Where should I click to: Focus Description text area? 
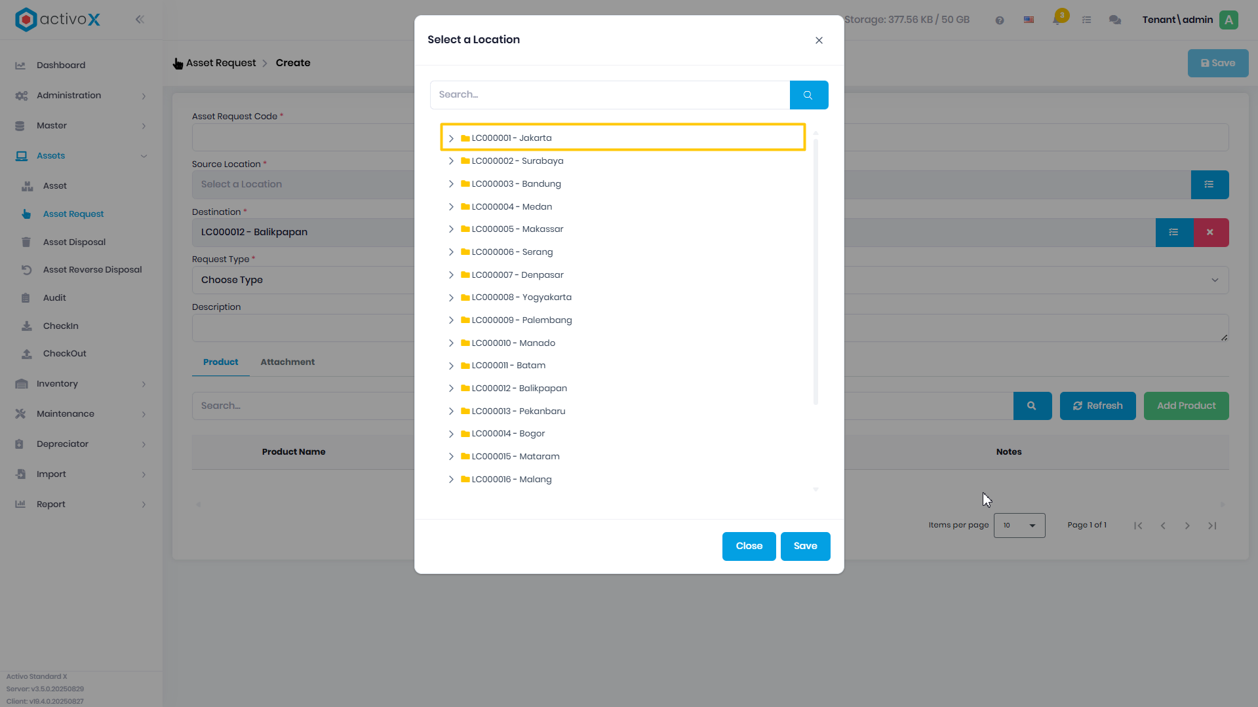pyautogui.click(x=711, y=328)
